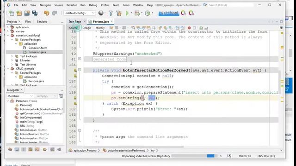Click the globe browser icon in the toolbar
This screenshot has width=296, height=166.
101,13
